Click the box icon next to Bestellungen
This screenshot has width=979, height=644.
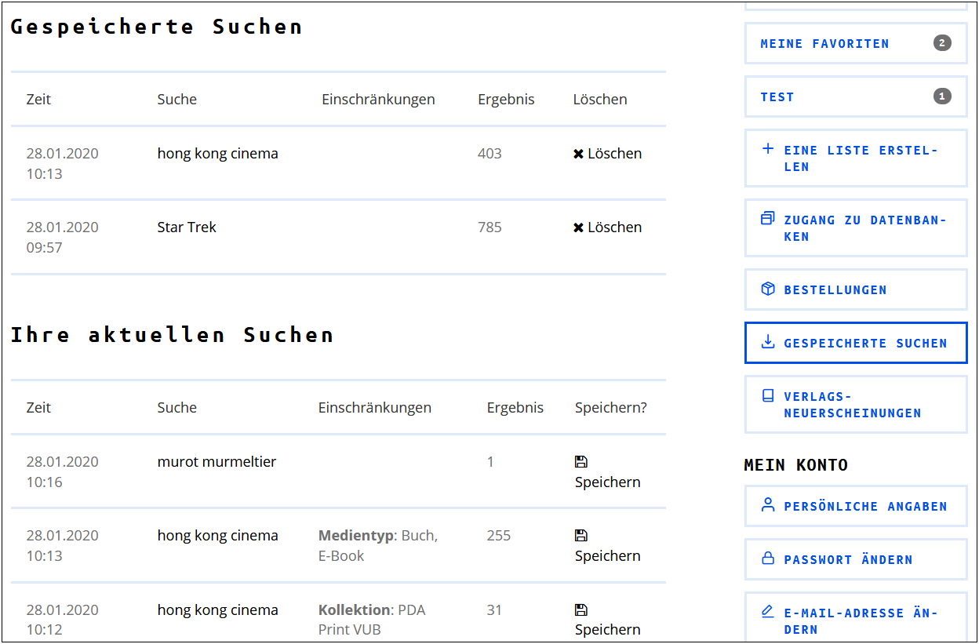pos(768,289)
